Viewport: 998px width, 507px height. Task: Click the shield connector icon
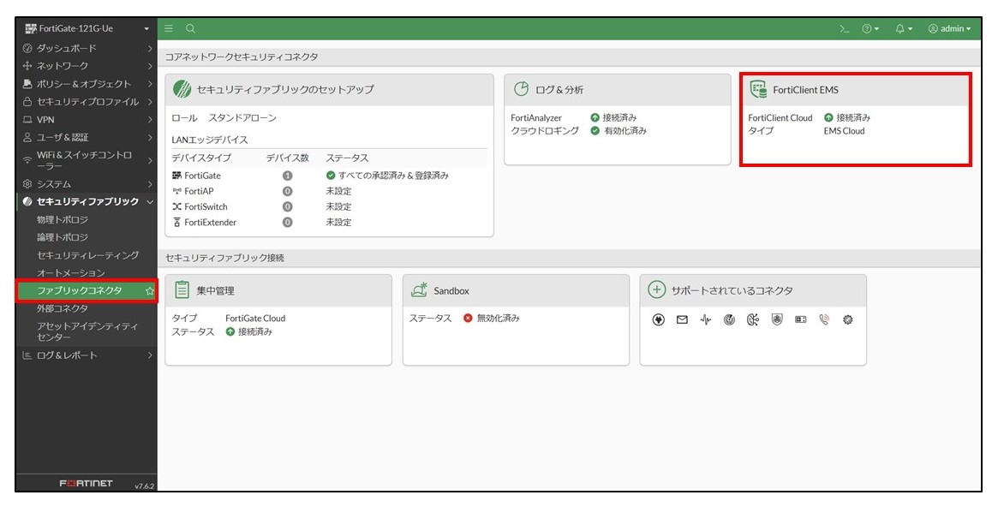point(777,320)
